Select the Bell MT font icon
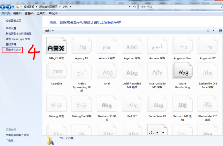223x146 pixels. (x=132, y=103)
